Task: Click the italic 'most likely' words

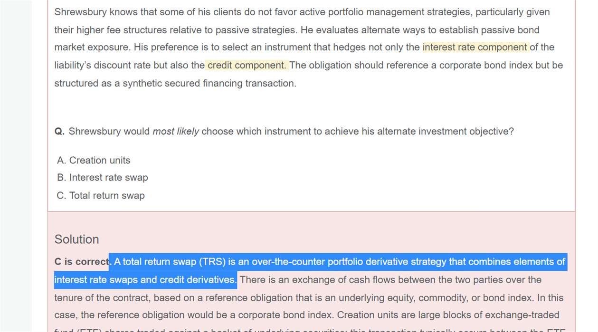Action: pos(175,132)
